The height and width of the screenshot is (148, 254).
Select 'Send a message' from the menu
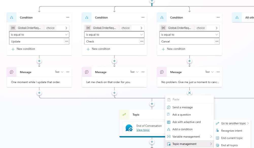[182, 107]
